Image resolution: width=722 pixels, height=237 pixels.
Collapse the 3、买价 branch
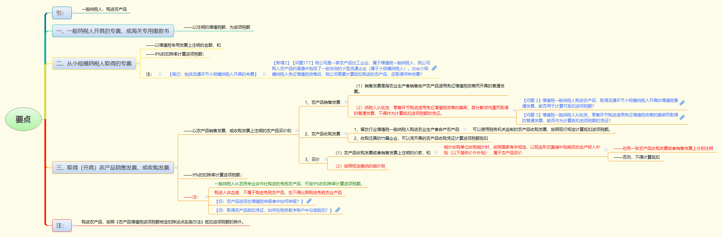(x=325, y=159)
